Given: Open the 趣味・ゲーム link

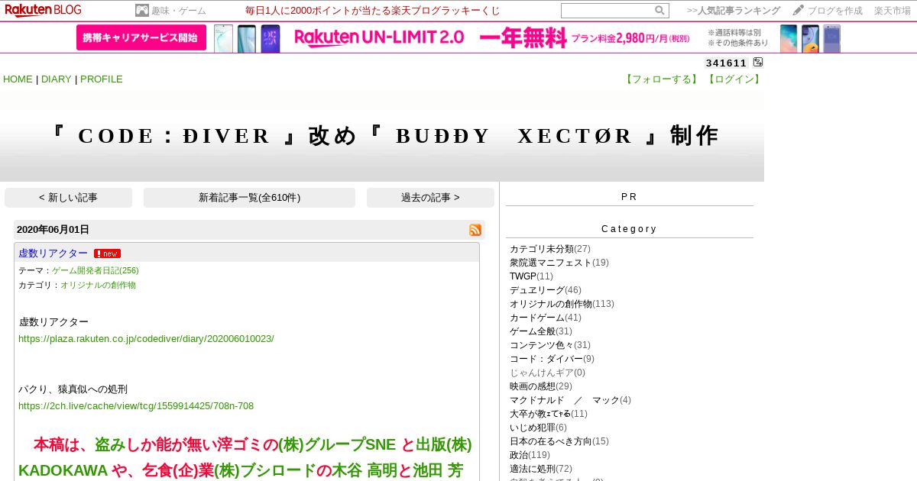Looking at the screenshot, I should click(x=179, y=11).
